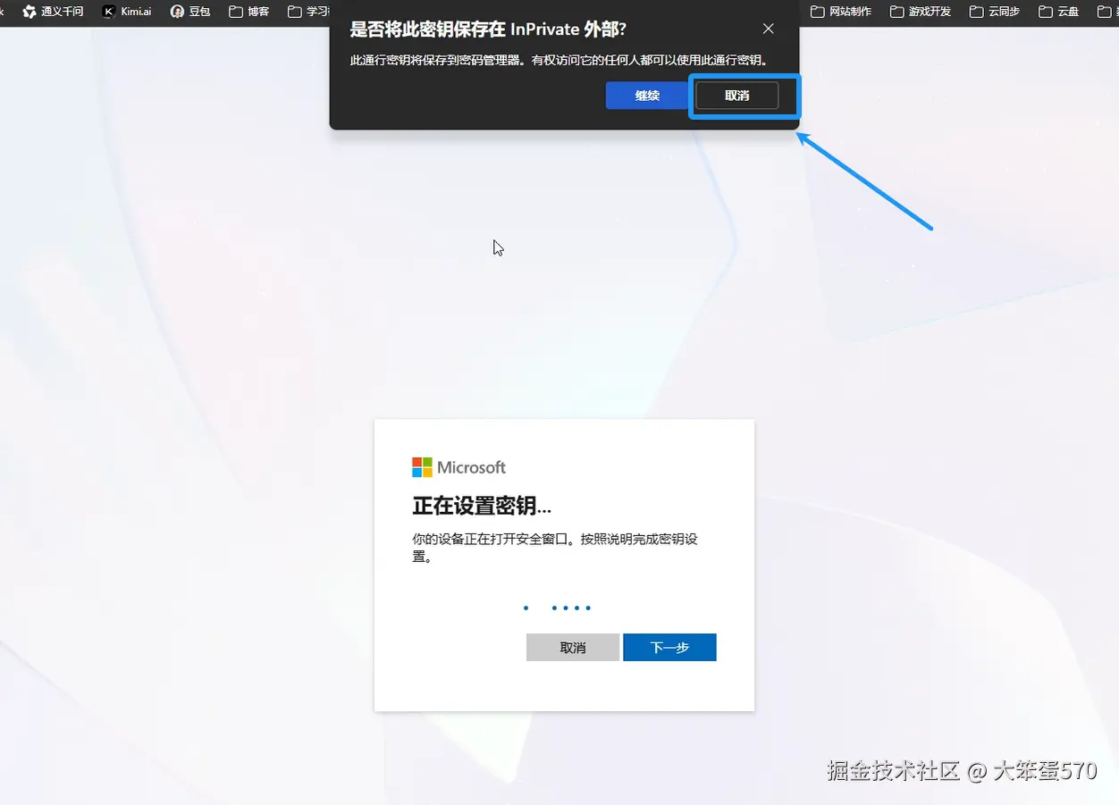Click 取消 in the 正在设置密钥 dialog
This screenshot has height=805, width=1119.
572,647
